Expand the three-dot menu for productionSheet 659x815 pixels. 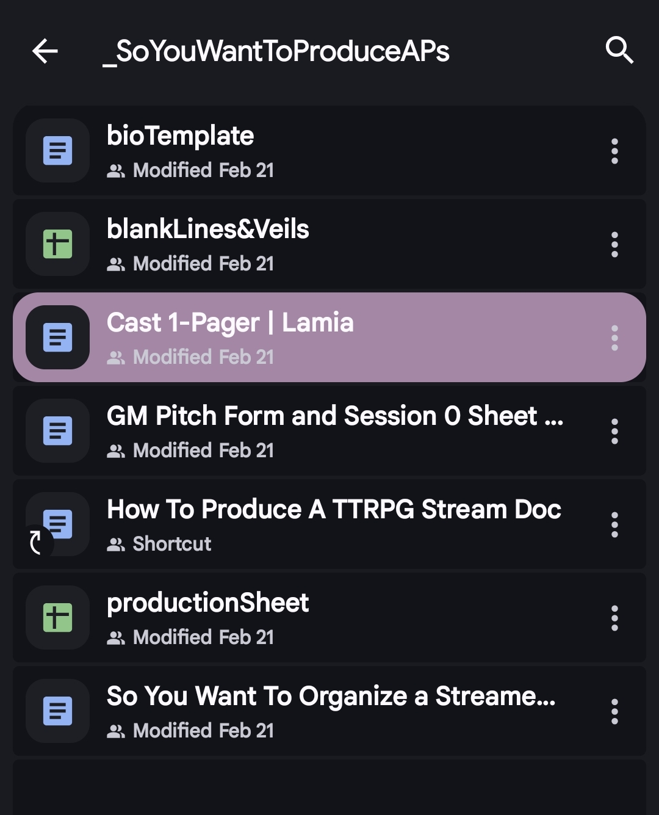point(614,618)
